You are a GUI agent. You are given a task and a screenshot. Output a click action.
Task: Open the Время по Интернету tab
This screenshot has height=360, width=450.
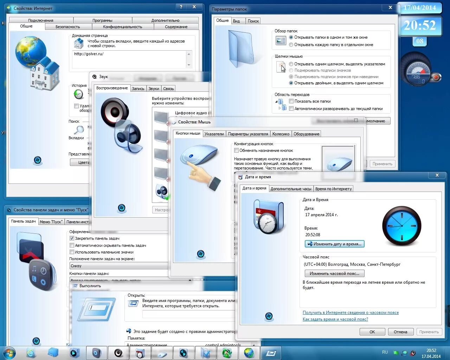click(x=333, y=189)
